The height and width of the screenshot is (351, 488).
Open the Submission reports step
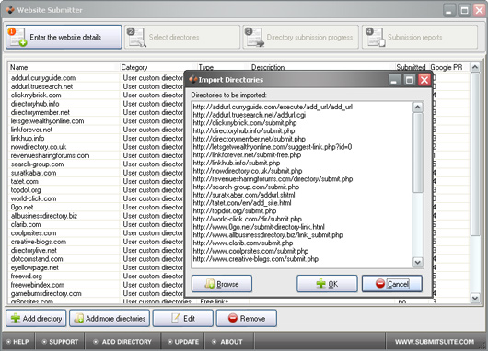pyautogui.click(x=420, y=37)
